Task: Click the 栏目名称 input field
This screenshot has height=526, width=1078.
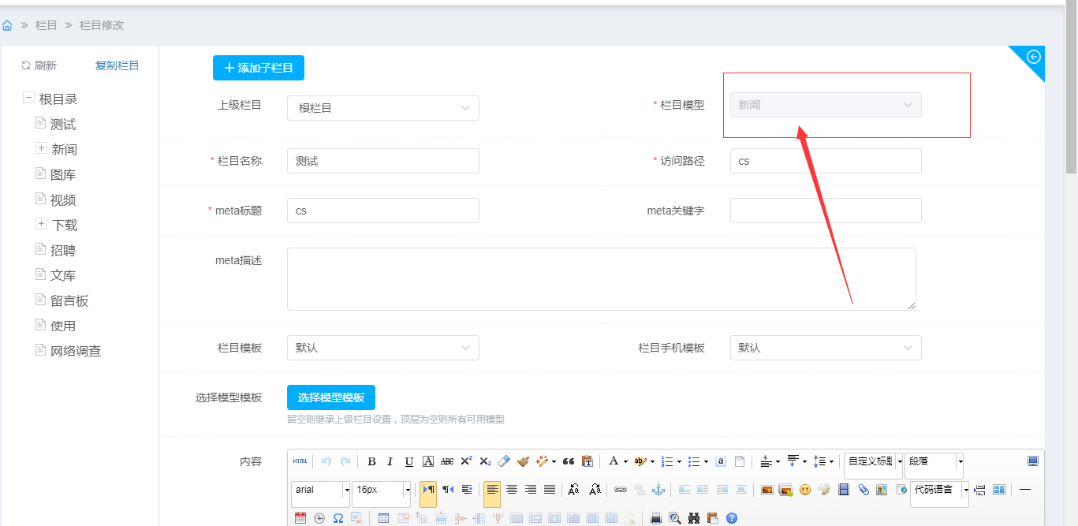Action: click(x=383, y=161)
